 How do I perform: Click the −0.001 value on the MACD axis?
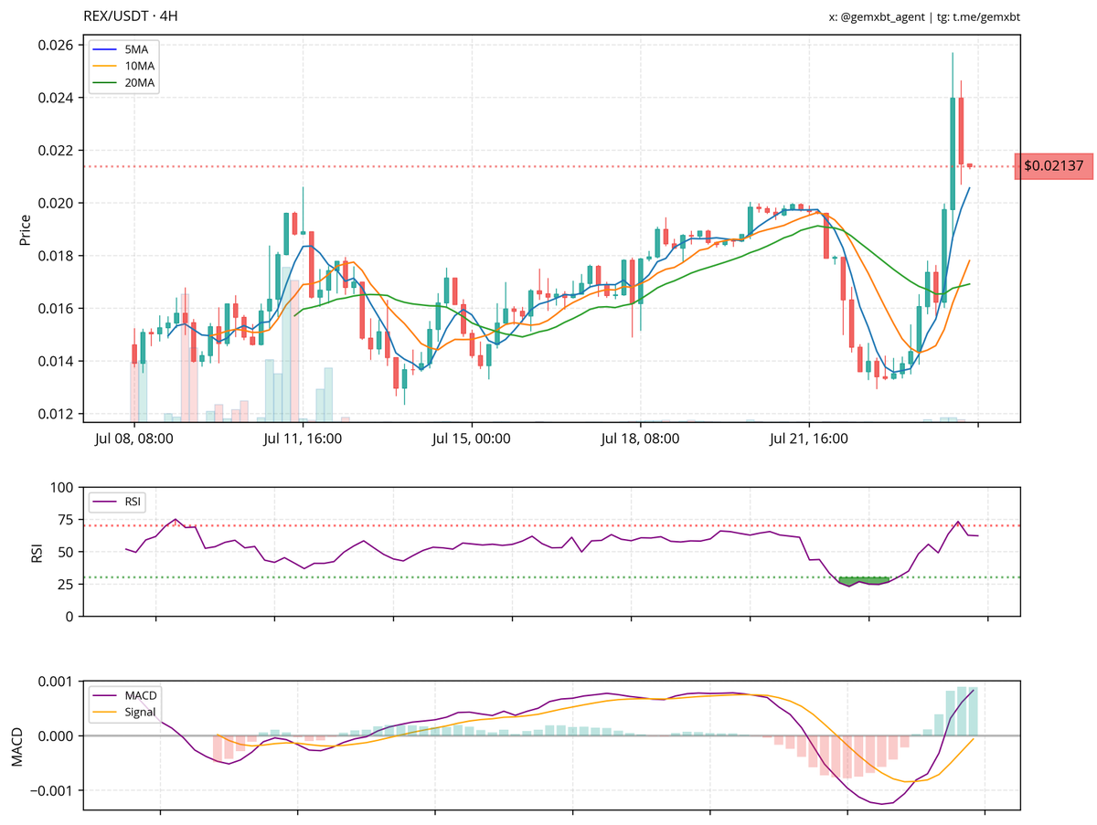(x=51, y=790)
